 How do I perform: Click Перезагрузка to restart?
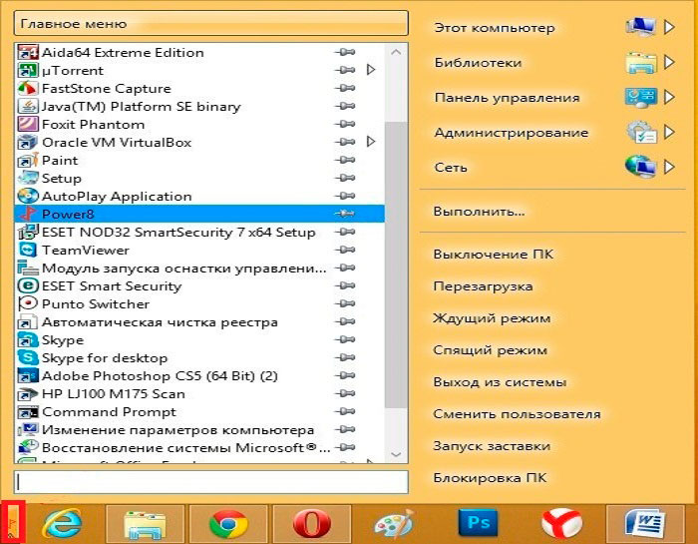tap(483, 286)
